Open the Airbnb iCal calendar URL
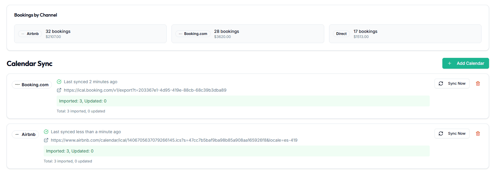Image resolution: width=496 pixels, height=176 pixels. coord(174,140)
